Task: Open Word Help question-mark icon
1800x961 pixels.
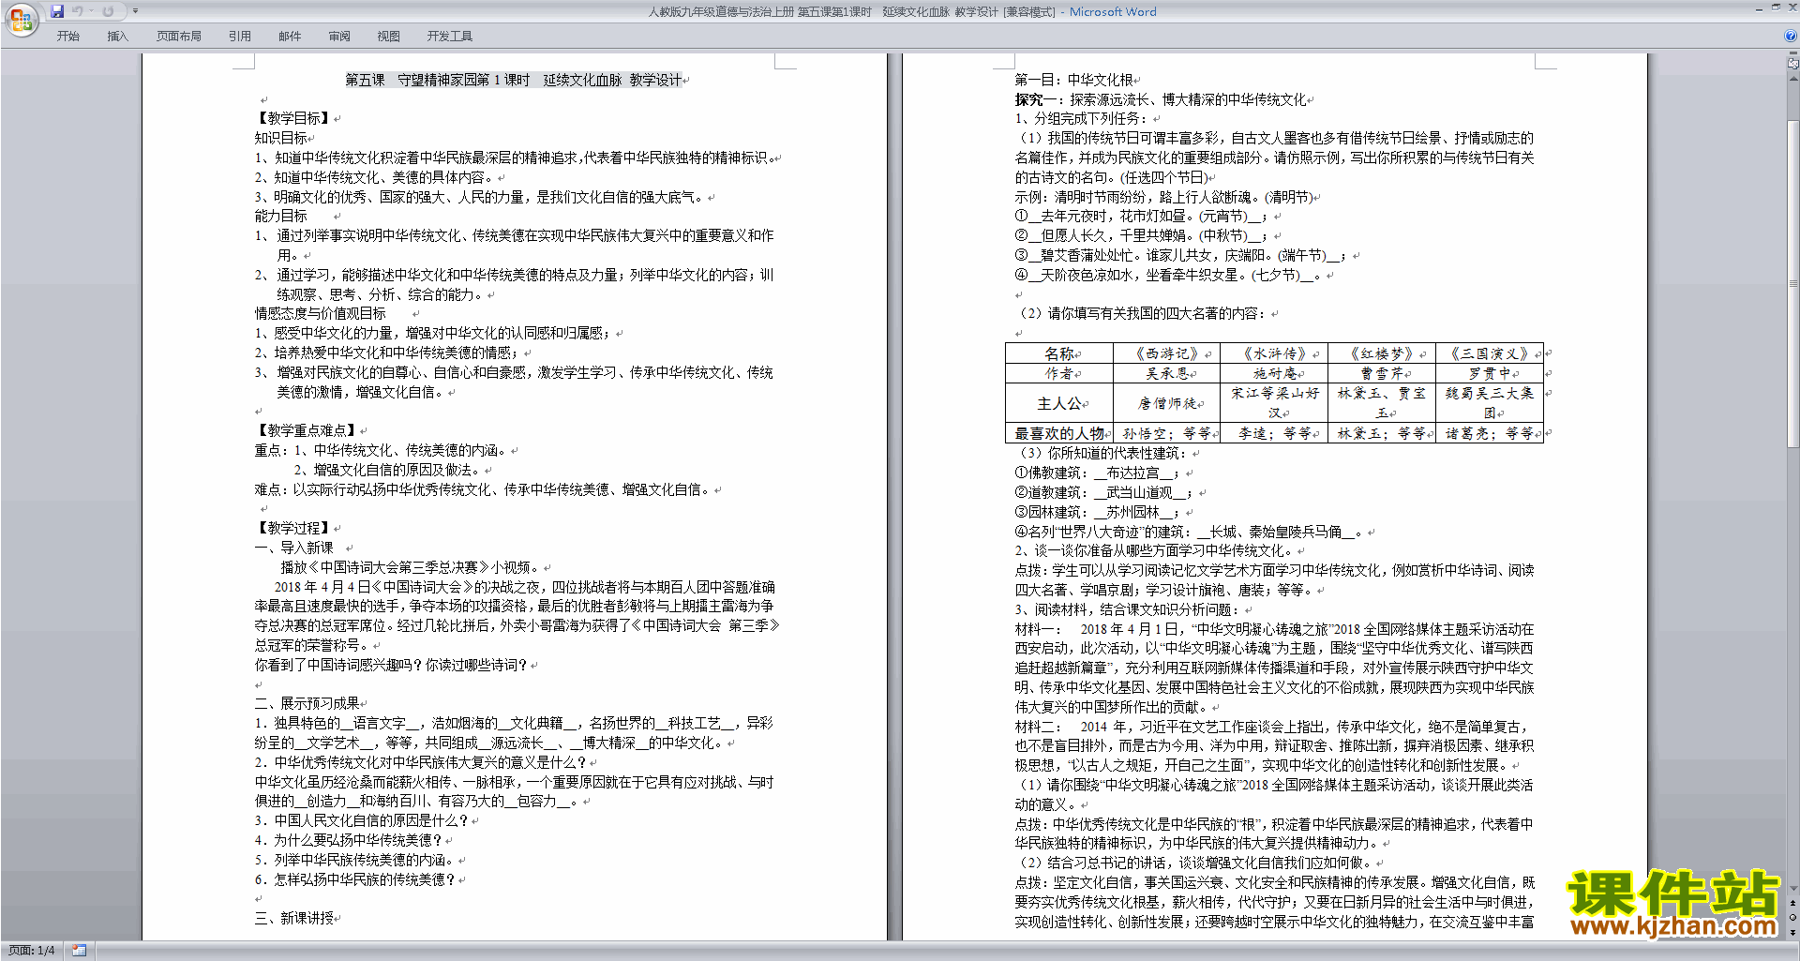Action: [x=1791, y=37]
